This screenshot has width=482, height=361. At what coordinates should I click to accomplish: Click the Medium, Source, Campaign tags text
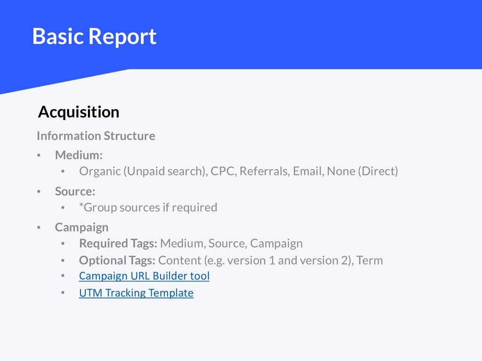pyautogui.click(x=232, y=243)
